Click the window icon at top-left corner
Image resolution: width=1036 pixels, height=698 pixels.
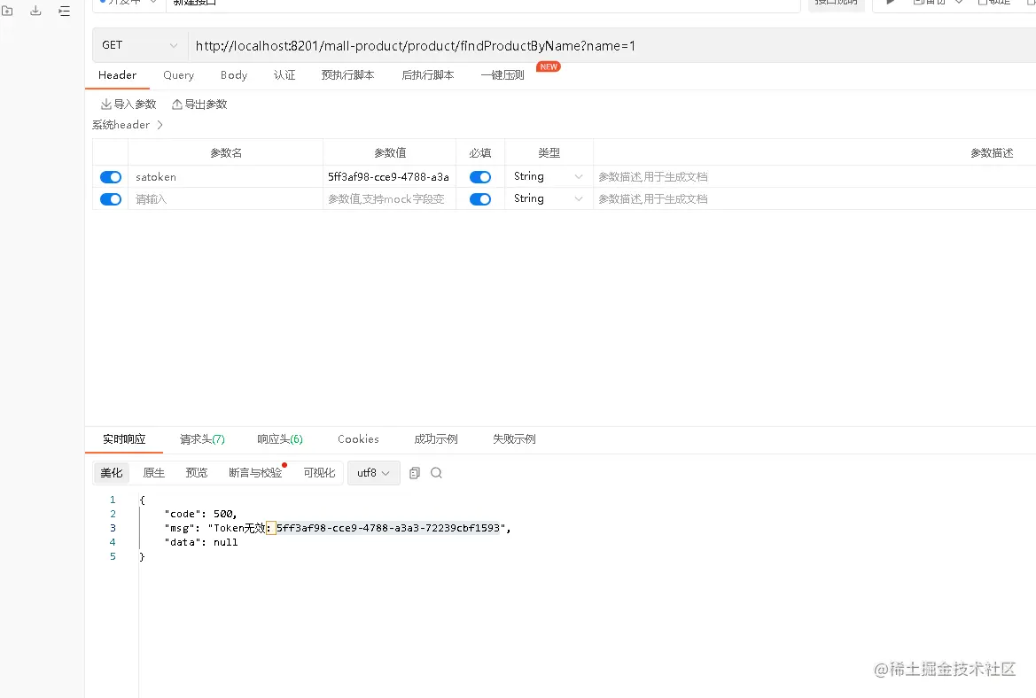9,11
